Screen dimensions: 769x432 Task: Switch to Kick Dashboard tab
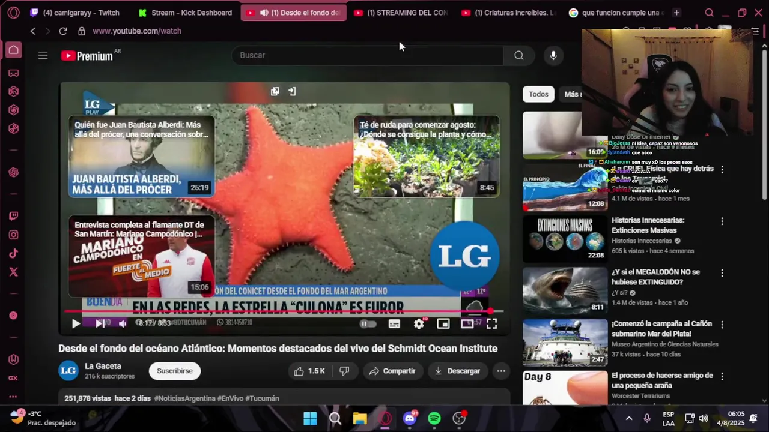(186, 13)
